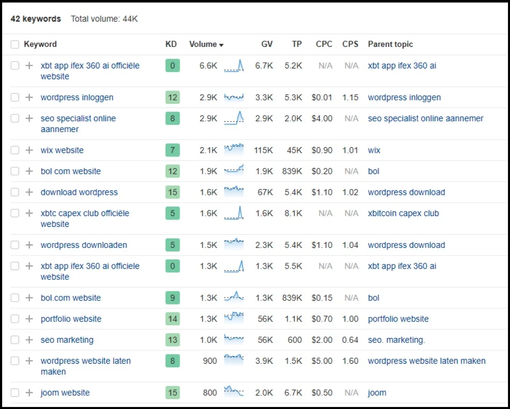Click KD badge 14 for portfolio website
This screenshot has height=409, width=510.
click(x=172, y=318)
